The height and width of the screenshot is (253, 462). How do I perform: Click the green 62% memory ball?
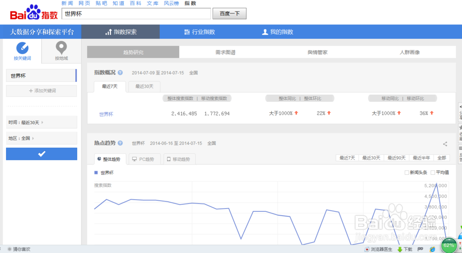click(449, 246)
